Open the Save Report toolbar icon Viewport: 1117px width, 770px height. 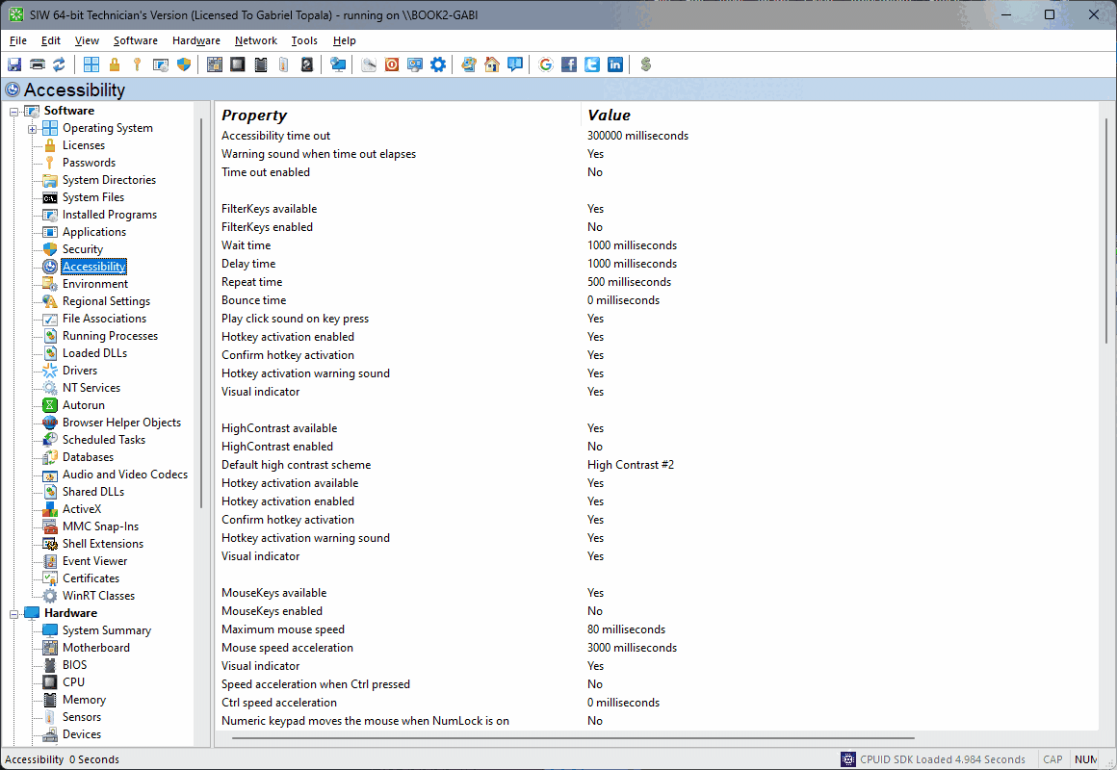(x=13, y=64)
